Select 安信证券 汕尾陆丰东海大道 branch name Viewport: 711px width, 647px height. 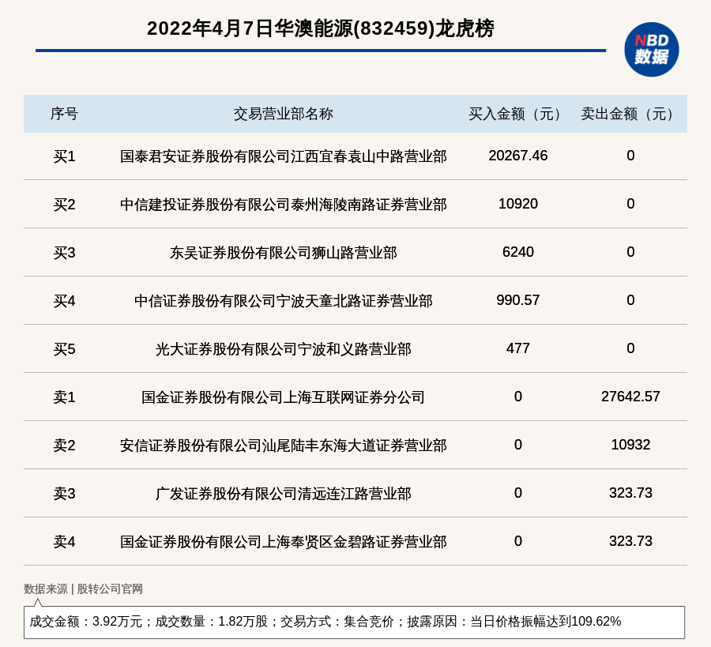tap(283, 446)
